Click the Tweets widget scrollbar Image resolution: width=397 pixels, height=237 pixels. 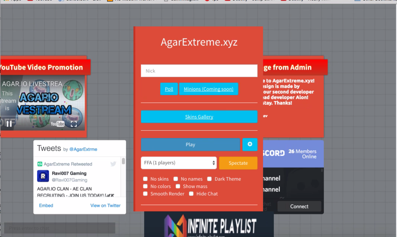pos(123,161)
